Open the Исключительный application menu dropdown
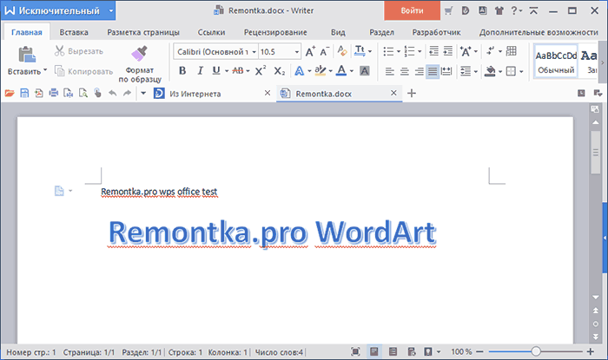Screen dimensions: 608x360 tap(111, 10)
